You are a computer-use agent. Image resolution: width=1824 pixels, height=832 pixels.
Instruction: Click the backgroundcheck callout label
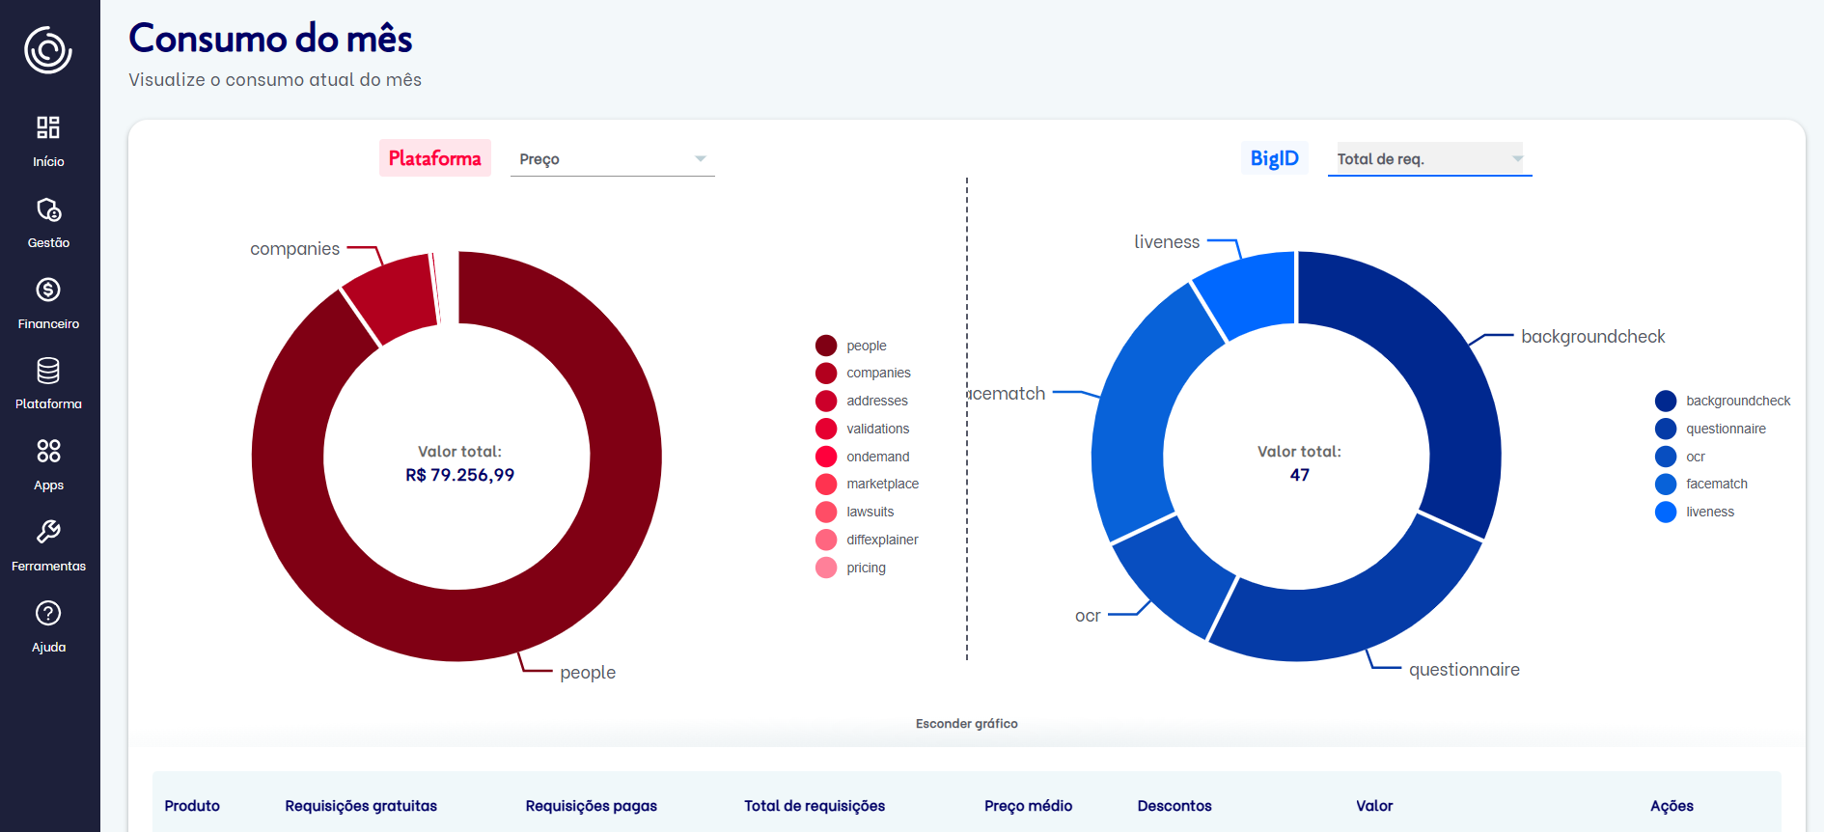coord(1593,336)
